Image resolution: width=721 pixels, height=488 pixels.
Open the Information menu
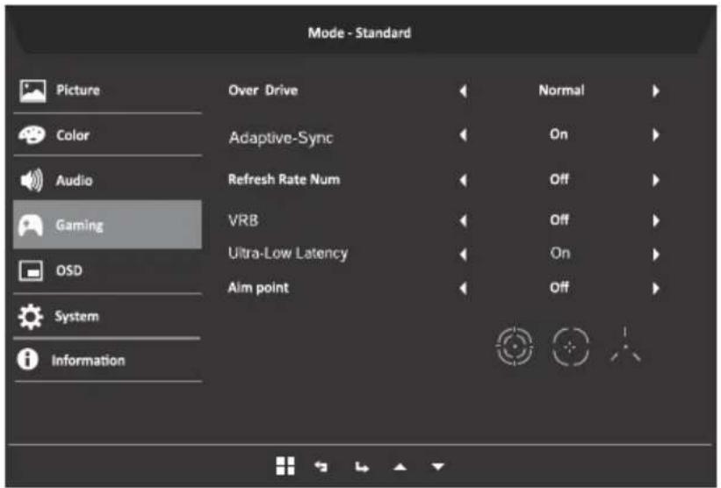(x=108, y=360)
